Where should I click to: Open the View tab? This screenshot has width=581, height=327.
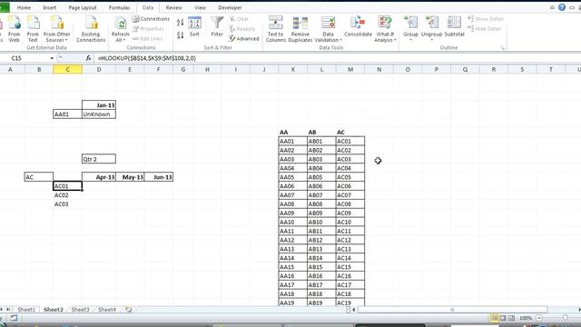200,7
